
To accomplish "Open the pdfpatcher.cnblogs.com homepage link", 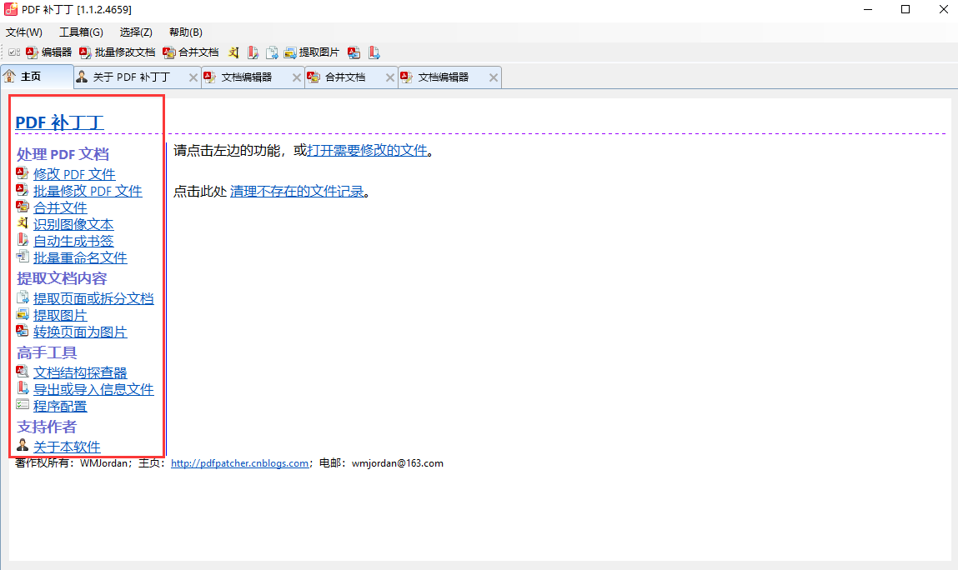I will click(x=239, y=463).
